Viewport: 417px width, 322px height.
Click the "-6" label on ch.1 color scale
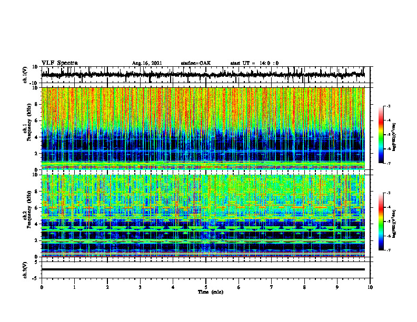[x=389, y=149]
